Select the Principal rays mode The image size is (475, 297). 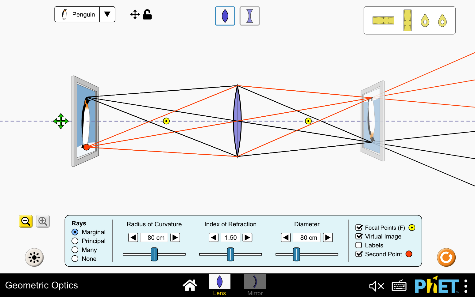(x=75, y=241)
